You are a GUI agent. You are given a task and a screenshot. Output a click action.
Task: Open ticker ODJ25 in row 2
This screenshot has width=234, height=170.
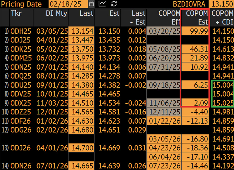coord(20,40)
